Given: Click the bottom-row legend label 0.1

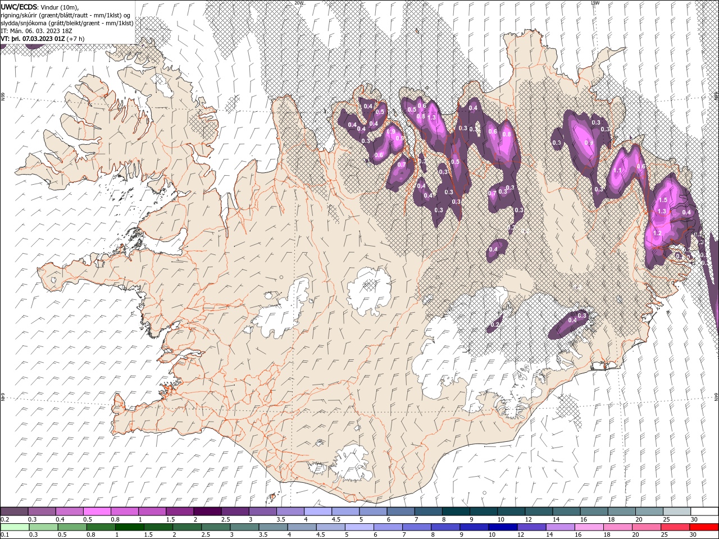Looking at the screenshot, I should pos(4,535).
